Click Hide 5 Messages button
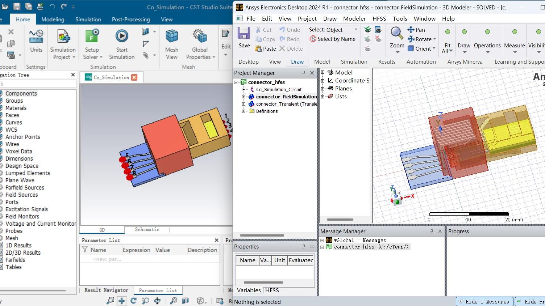Viewport: 545px width, 306px height. [x=484, y=302]
